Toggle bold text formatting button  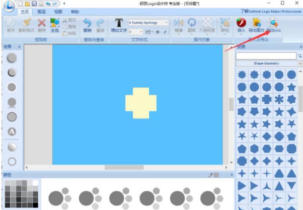[157, 32]
